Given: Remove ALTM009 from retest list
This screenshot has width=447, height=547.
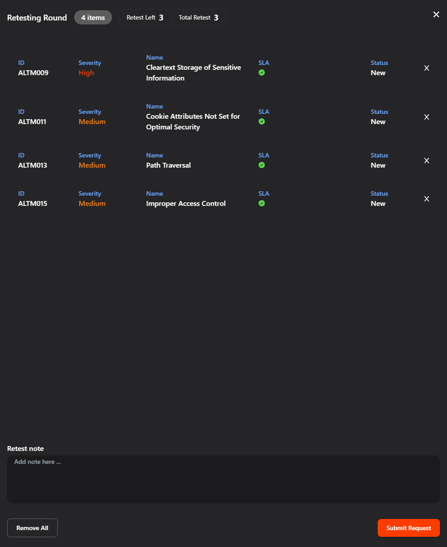Looking at the screenshot, I should (x=427, y=68).
